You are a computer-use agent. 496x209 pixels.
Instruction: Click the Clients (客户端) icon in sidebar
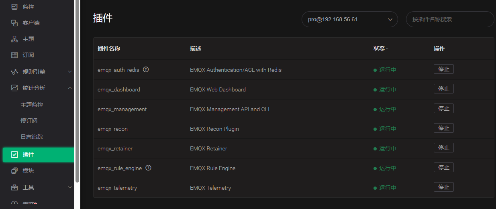(14, 23)
